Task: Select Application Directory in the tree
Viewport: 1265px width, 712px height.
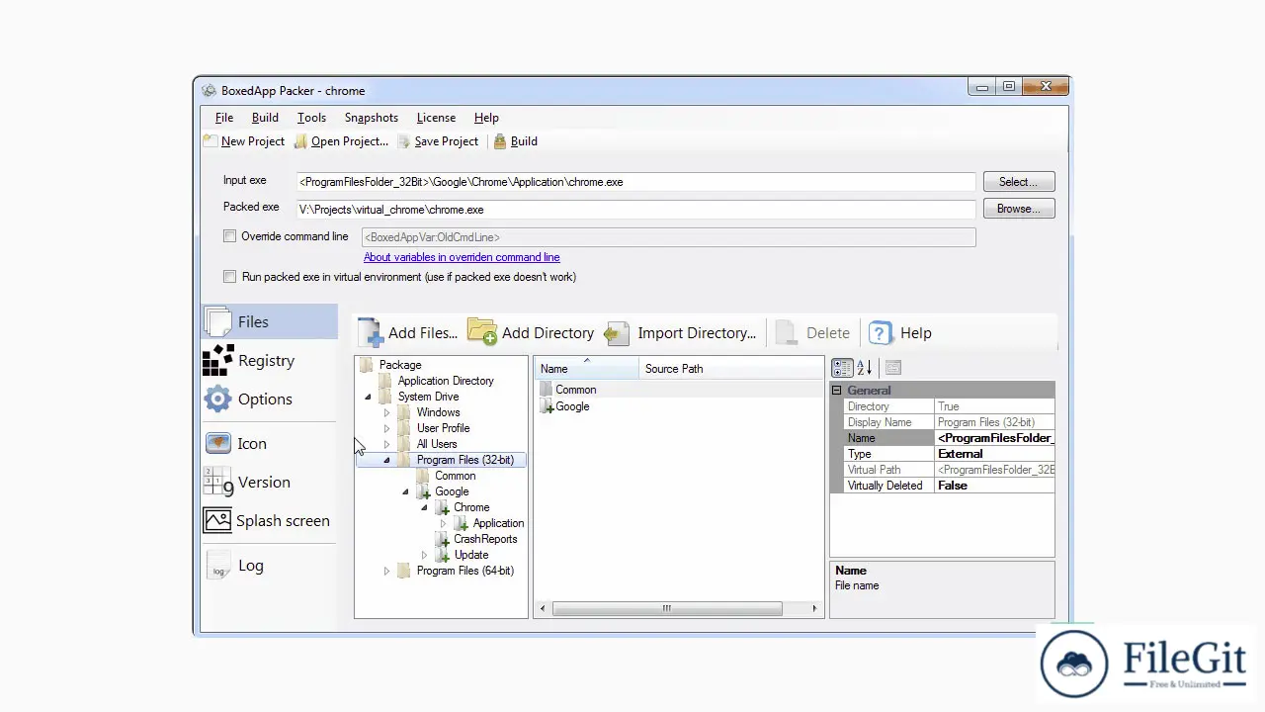Action: [x=446, y=381]
